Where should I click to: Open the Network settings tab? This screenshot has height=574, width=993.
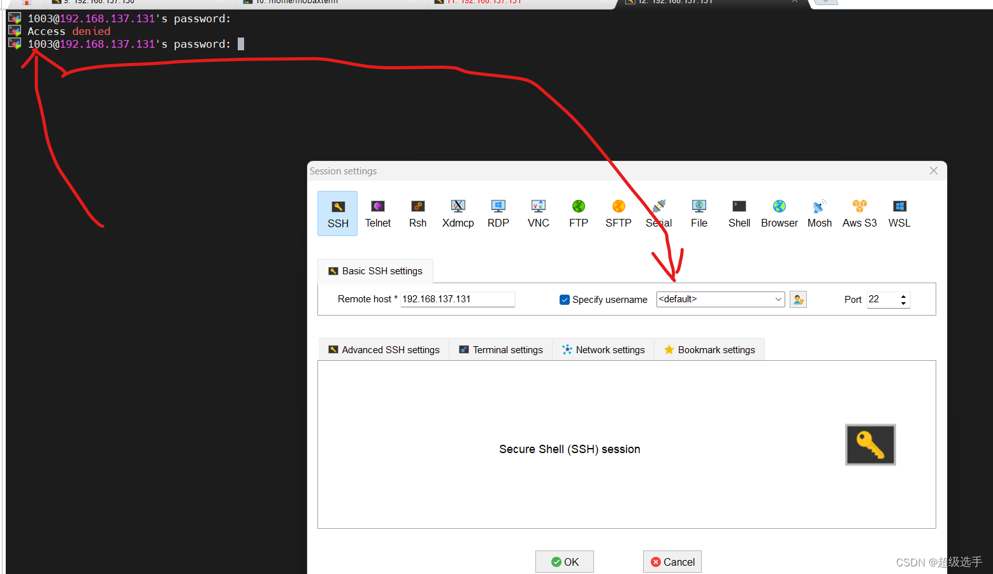pos(603,349)
